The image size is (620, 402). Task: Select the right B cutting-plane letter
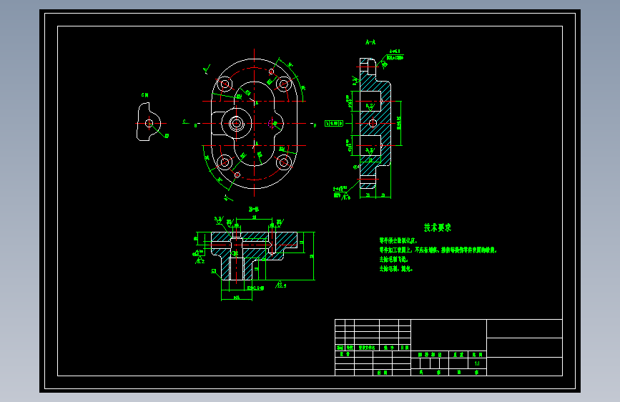315,126
